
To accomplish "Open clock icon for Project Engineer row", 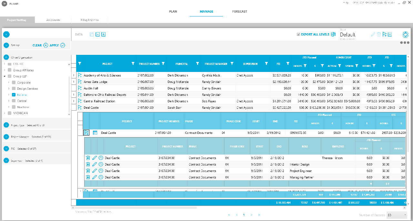I will click(101, 171).
